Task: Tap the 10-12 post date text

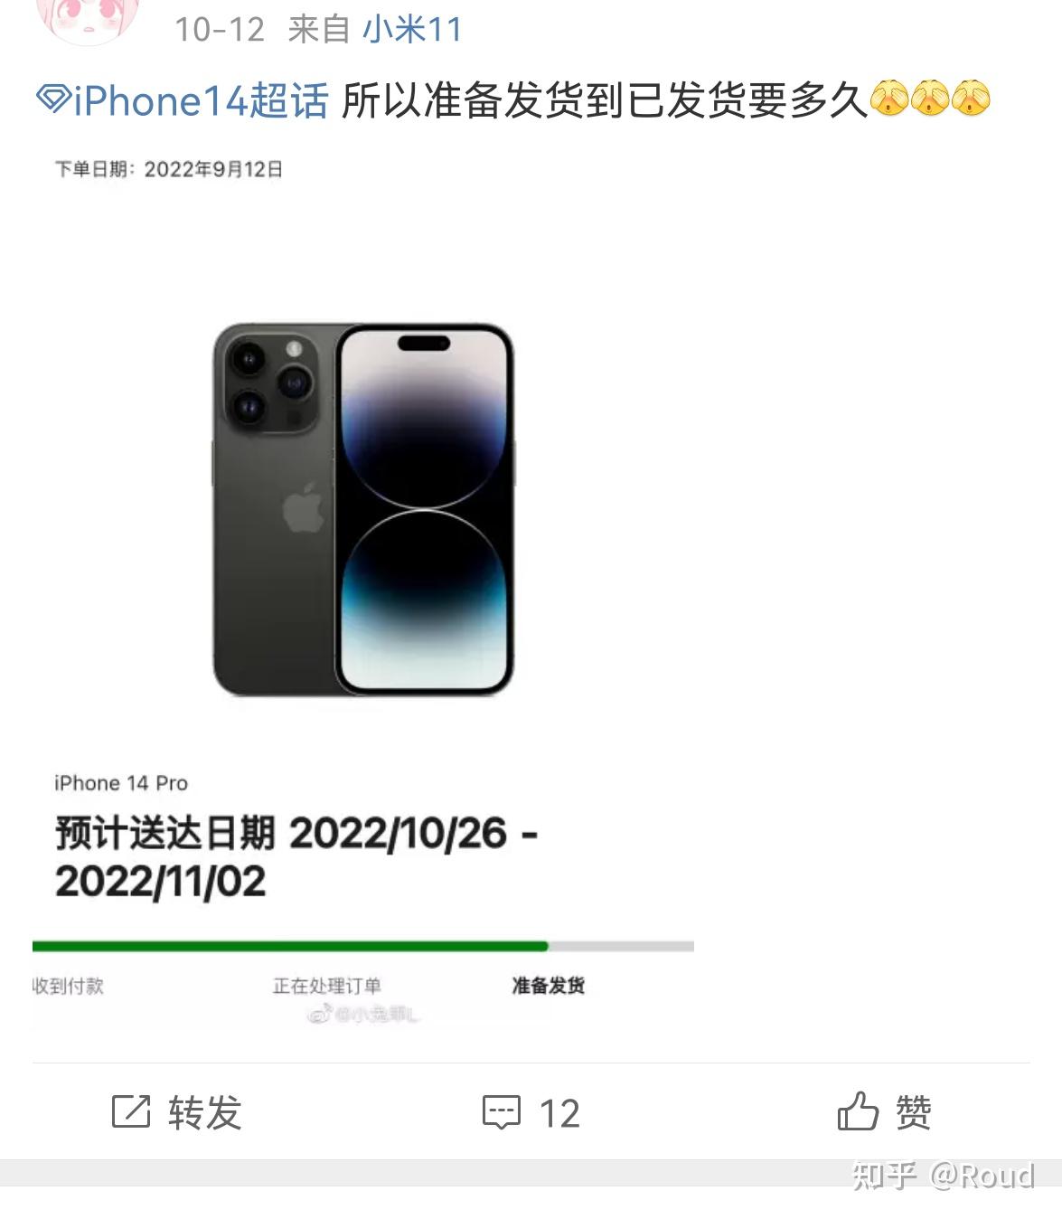Action: click(x=220, y=30)
